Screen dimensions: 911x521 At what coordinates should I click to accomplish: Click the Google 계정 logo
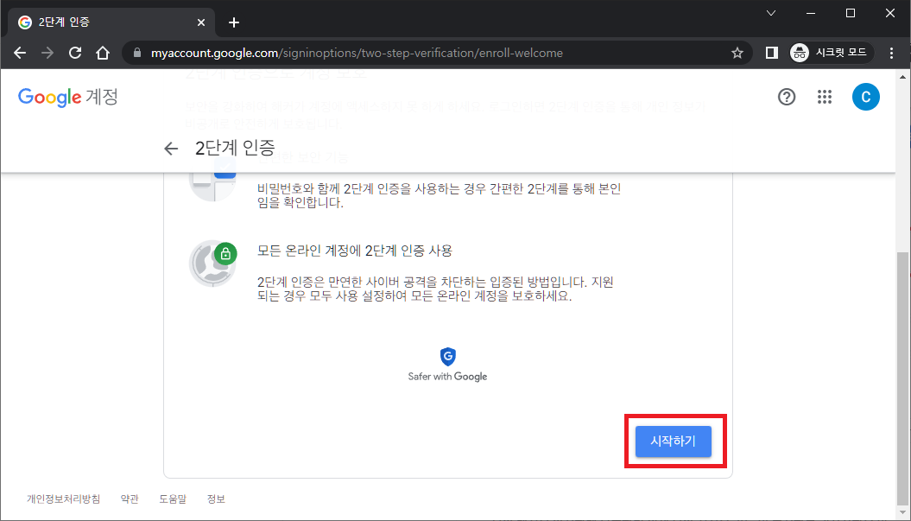[x=68, y=97]
